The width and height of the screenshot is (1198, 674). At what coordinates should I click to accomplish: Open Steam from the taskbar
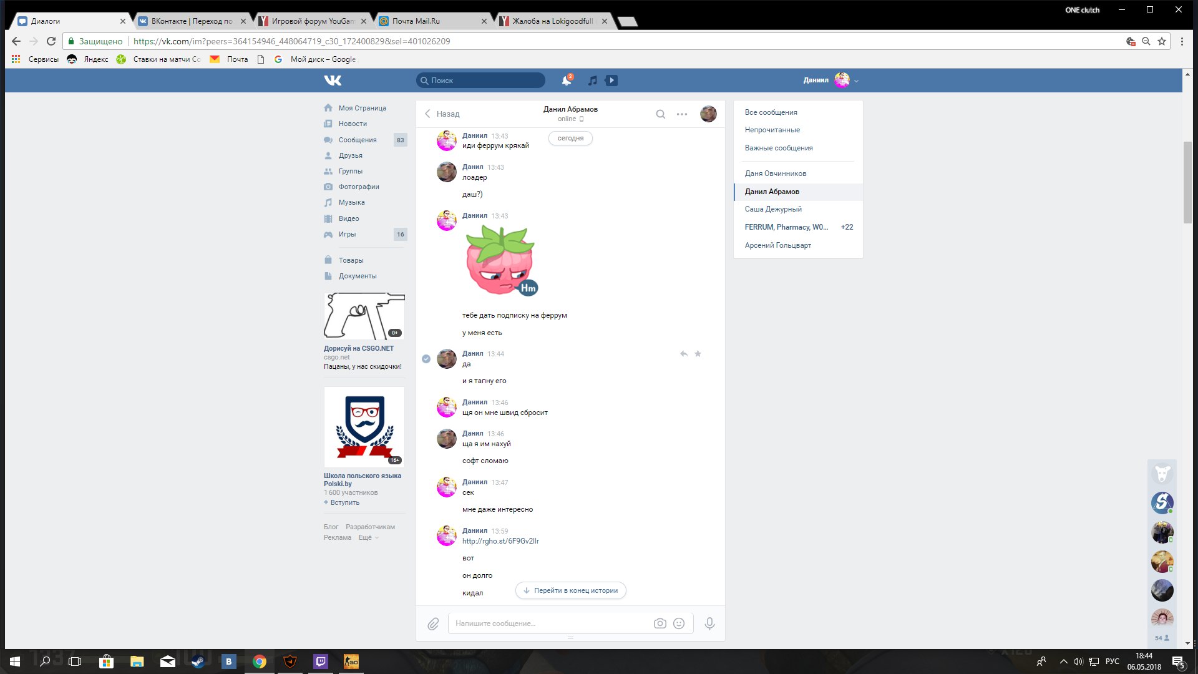pos(198,662)
